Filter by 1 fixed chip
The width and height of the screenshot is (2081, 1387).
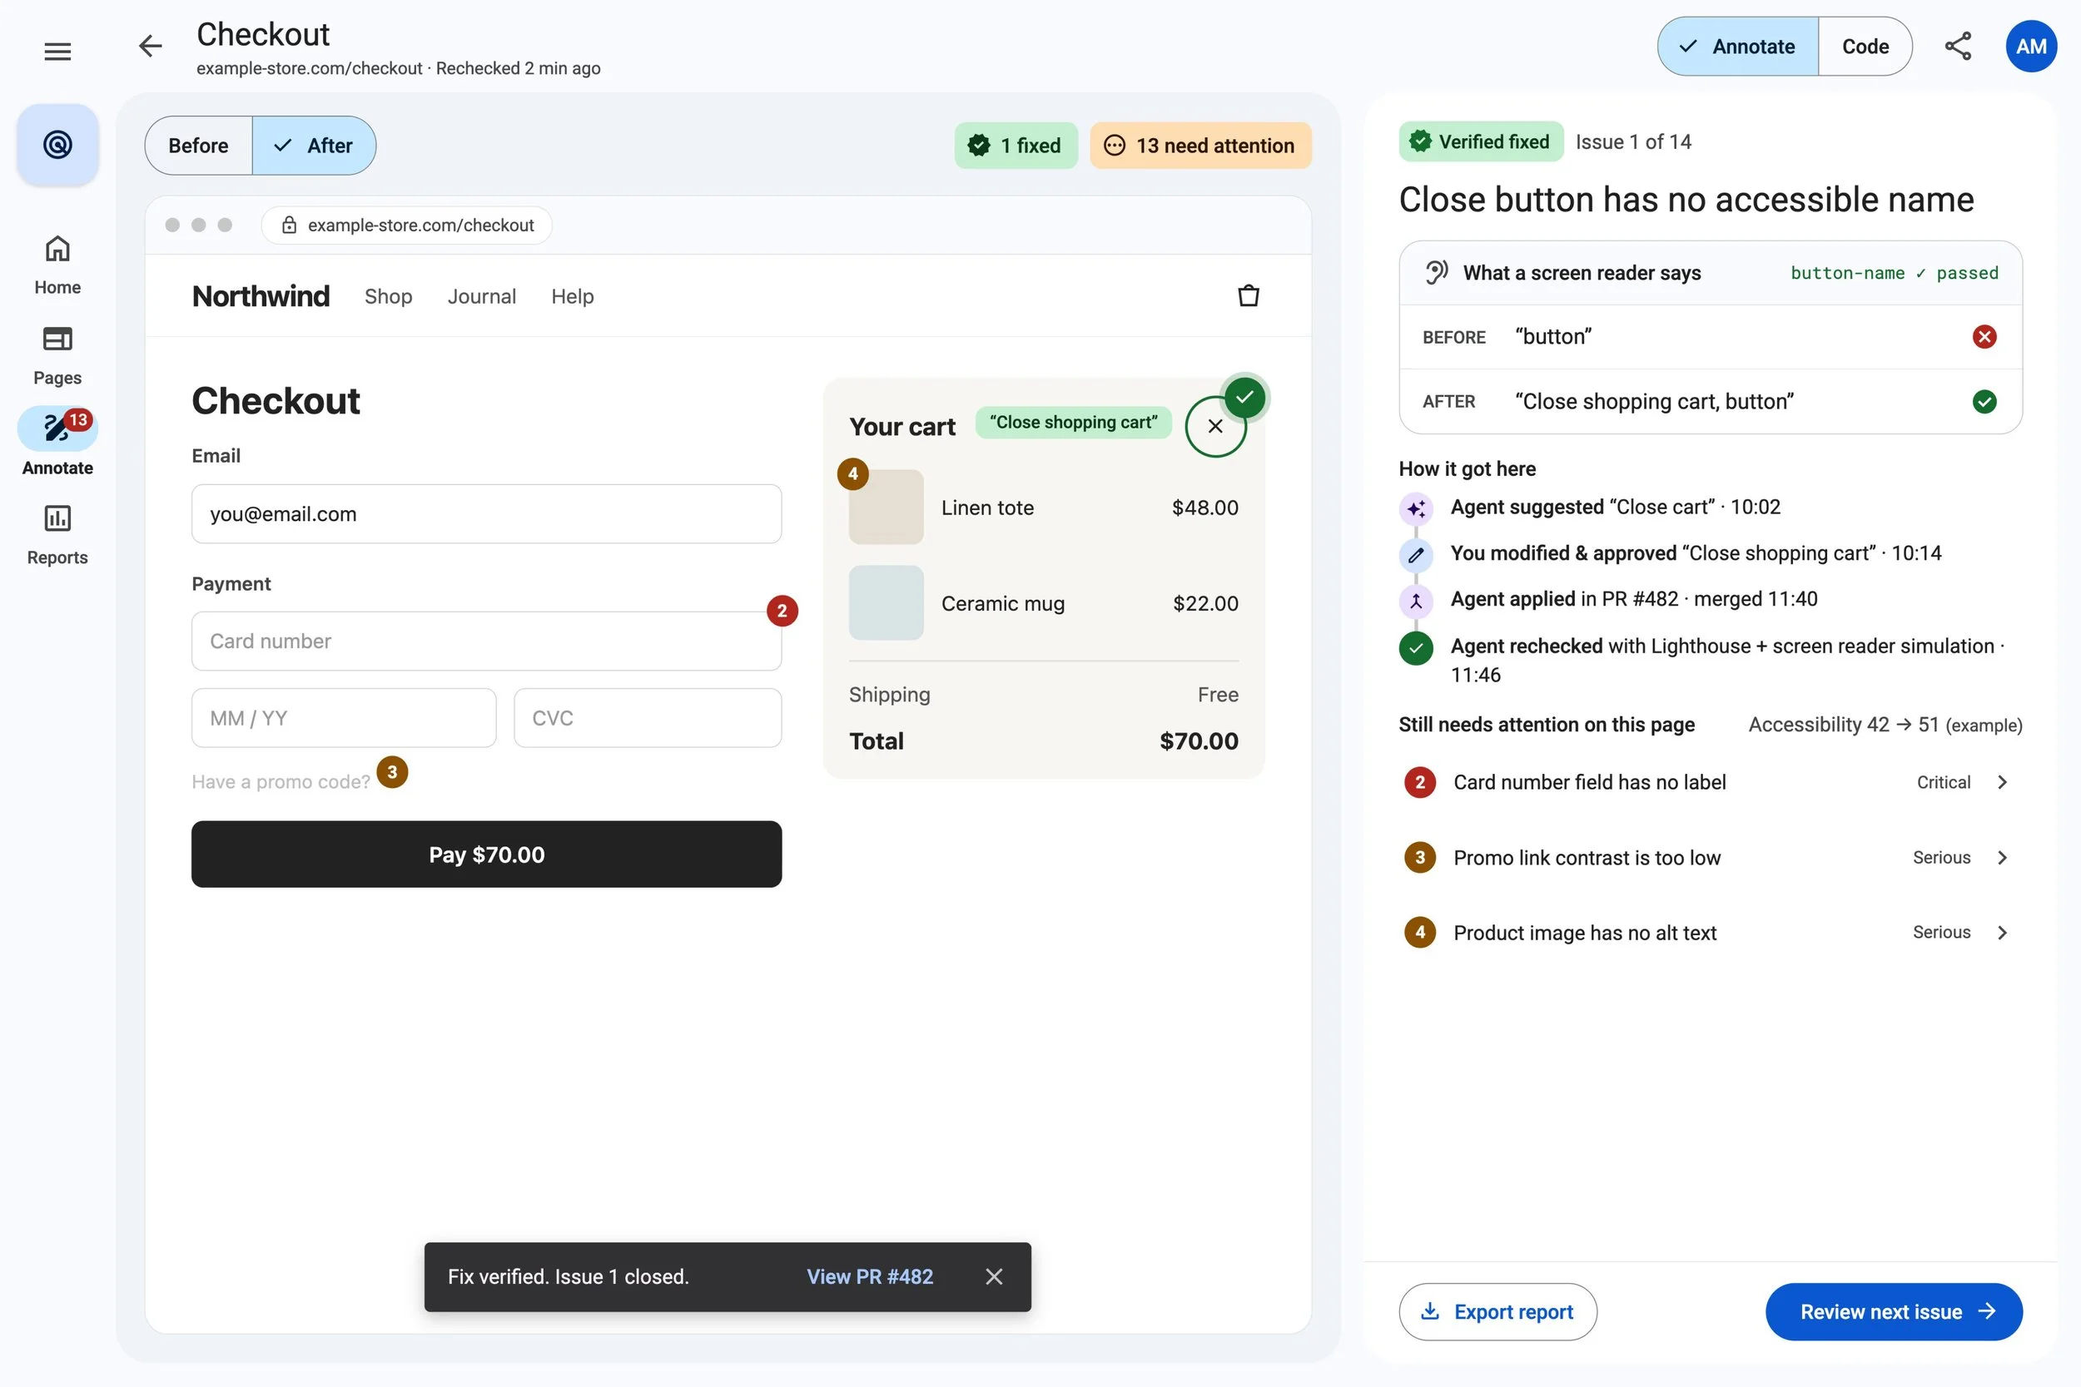pyautogui.click(x=1016, y=145)
